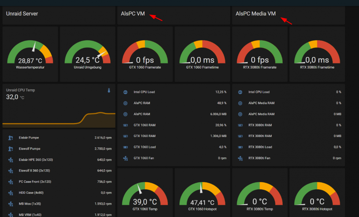Image resolution: width=359 pixels, height=217 pixels.
Task: Click the fan icon beside HDD Case (4x80)
Action: (10, 193)
